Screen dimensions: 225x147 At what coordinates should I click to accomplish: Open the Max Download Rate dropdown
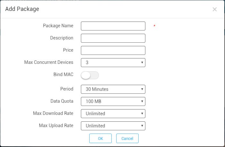(x=113, y=114)
